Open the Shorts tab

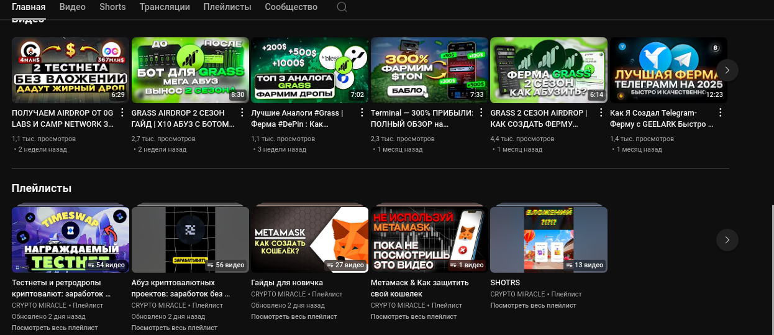(x=112, y=7)
